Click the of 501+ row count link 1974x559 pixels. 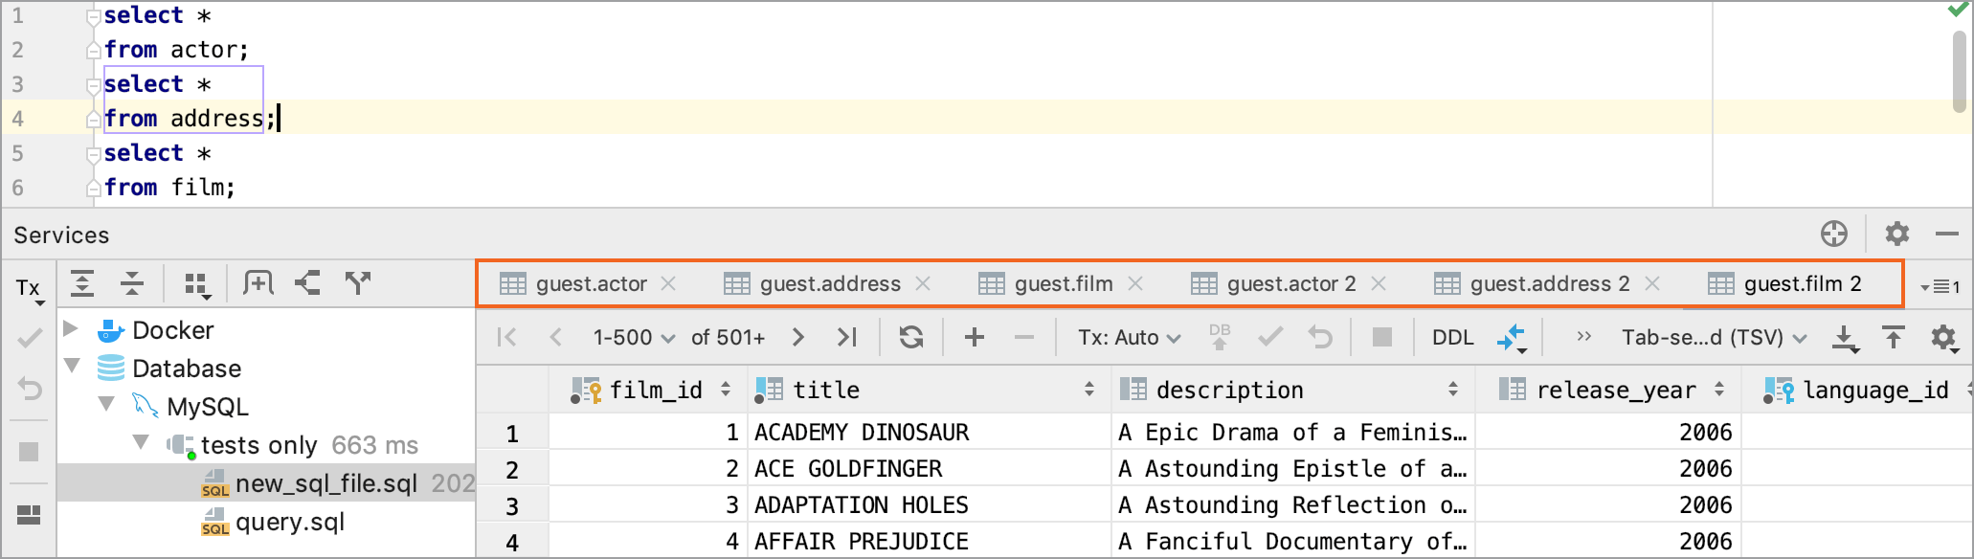click(x=728, y=337)
